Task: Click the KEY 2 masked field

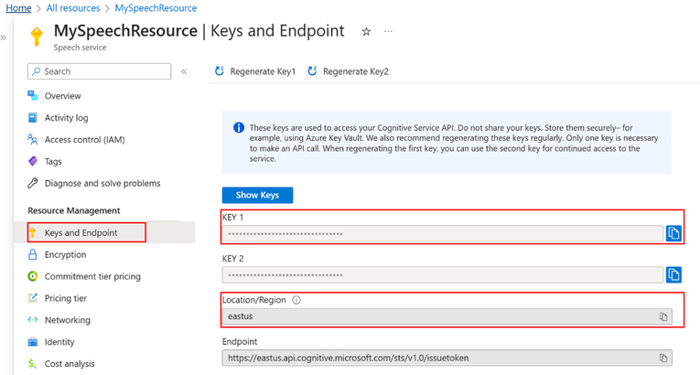Action: tap(442, 275)
